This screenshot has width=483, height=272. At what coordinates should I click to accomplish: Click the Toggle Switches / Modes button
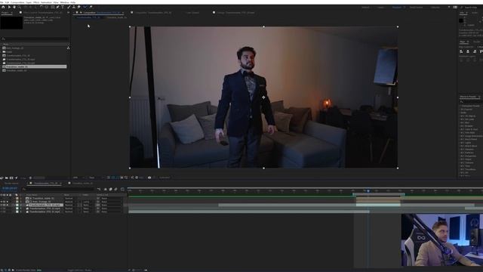tap(79, 270)
